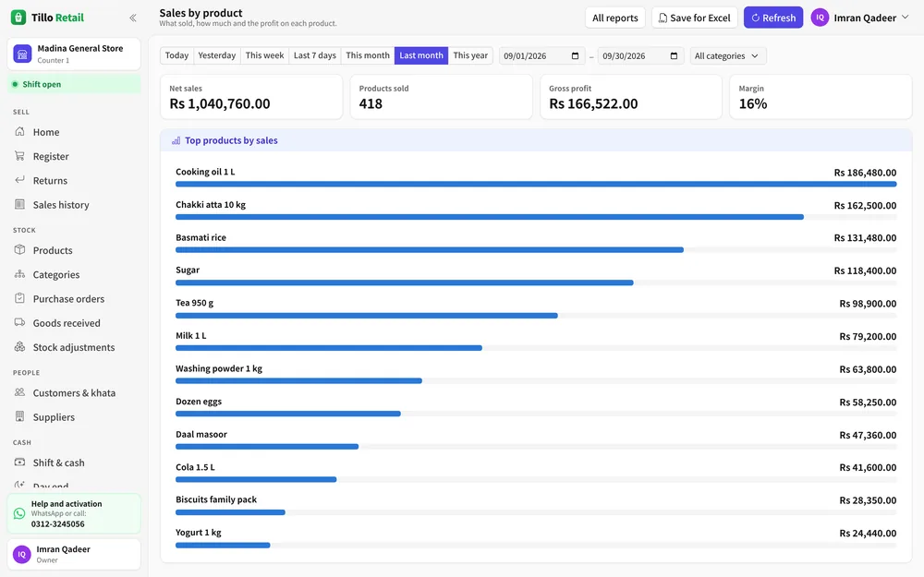Image resolution: width=924 pixels, height=577 pixels.
Task: Click the start date field 09/01/2026
Action: click(x=541, y=56)
